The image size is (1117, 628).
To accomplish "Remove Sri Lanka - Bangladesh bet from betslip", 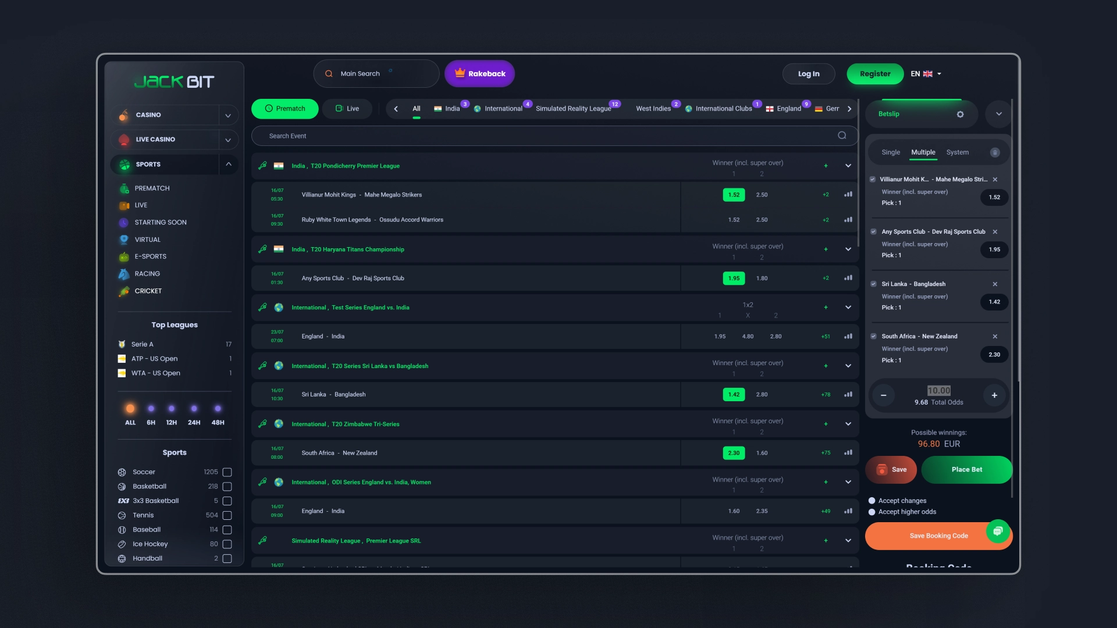I will pos(995,284).
